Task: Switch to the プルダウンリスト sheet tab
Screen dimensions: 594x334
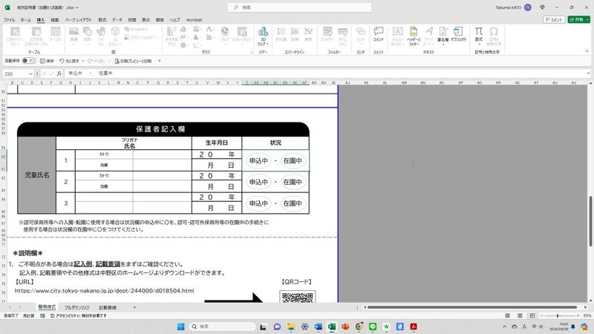Action: click(76, 307)
